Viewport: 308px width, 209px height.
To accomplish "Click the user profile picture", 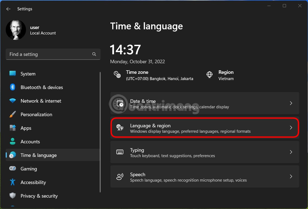I will pos(16,30).
